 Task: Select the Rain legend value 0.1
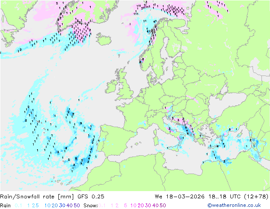click(x=18, y=206)
